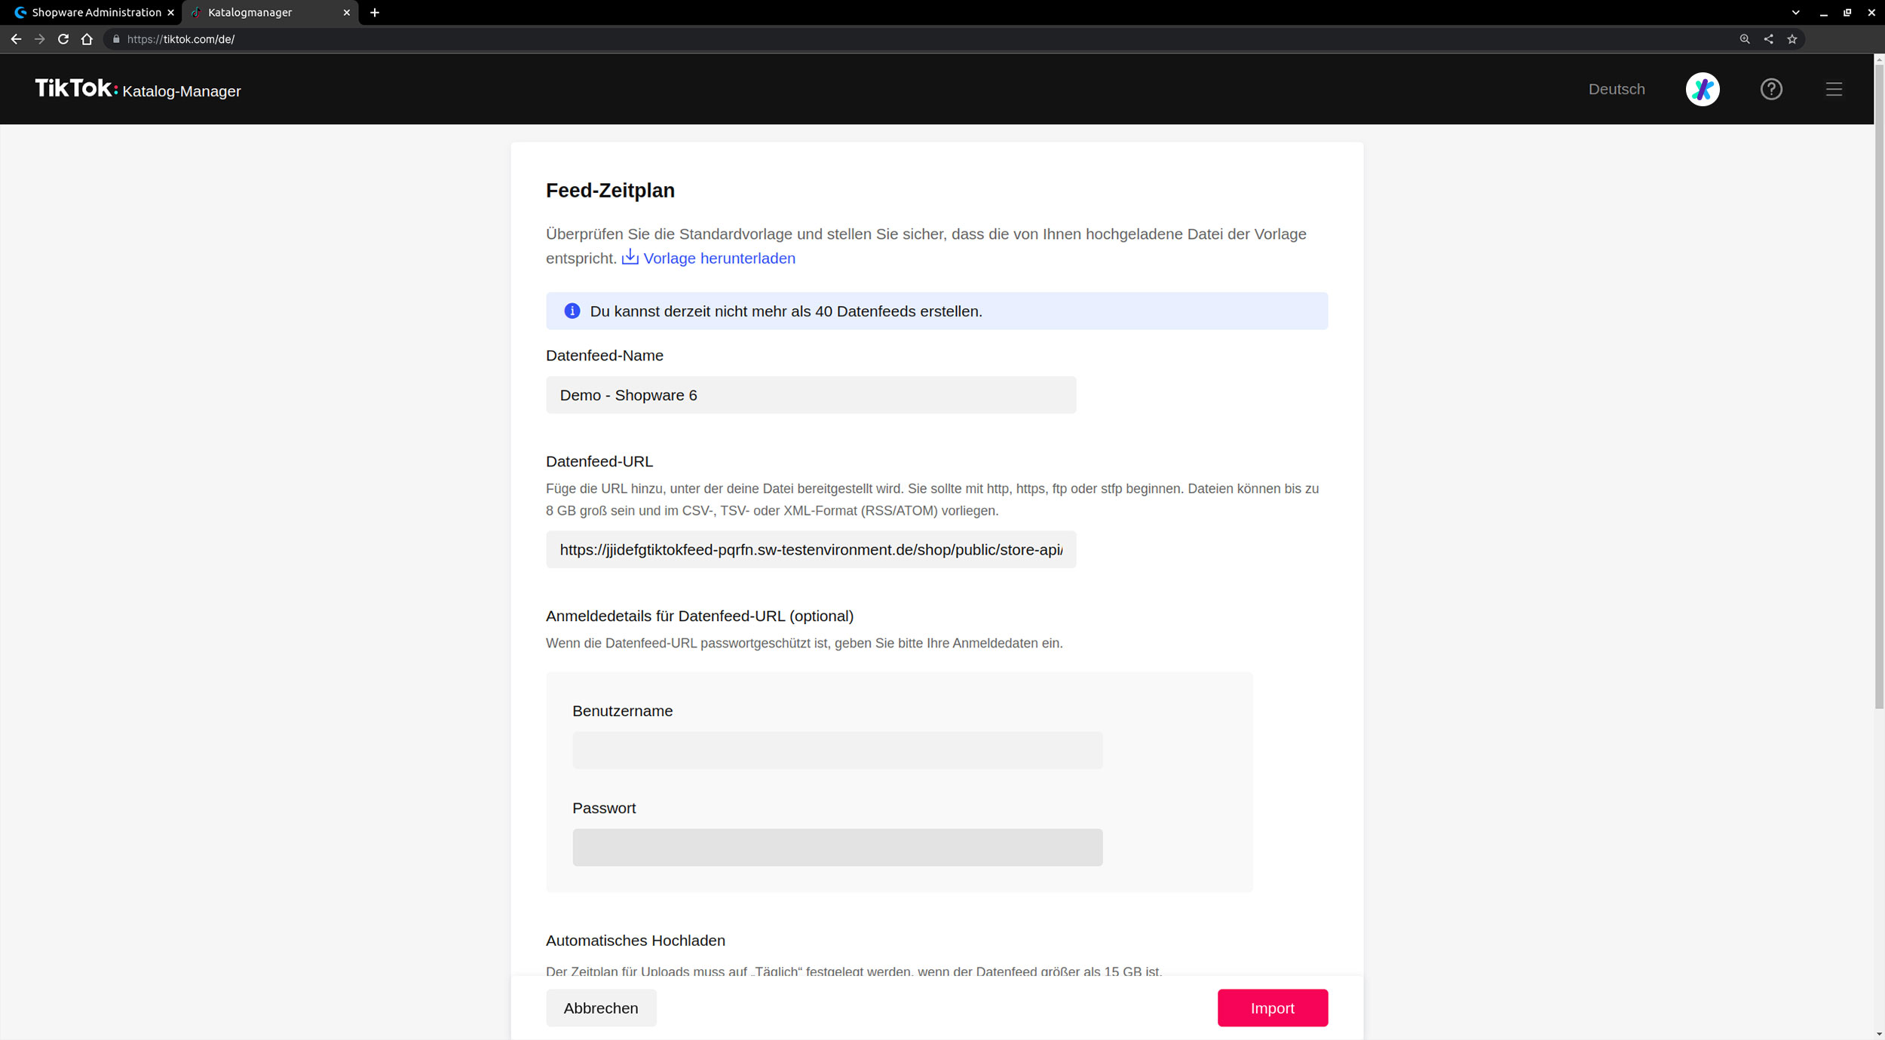Viewport: 1885px width, 1040px height.
Task: Expand the browser tab list chevron
Action: click(x=1795, y=12)
